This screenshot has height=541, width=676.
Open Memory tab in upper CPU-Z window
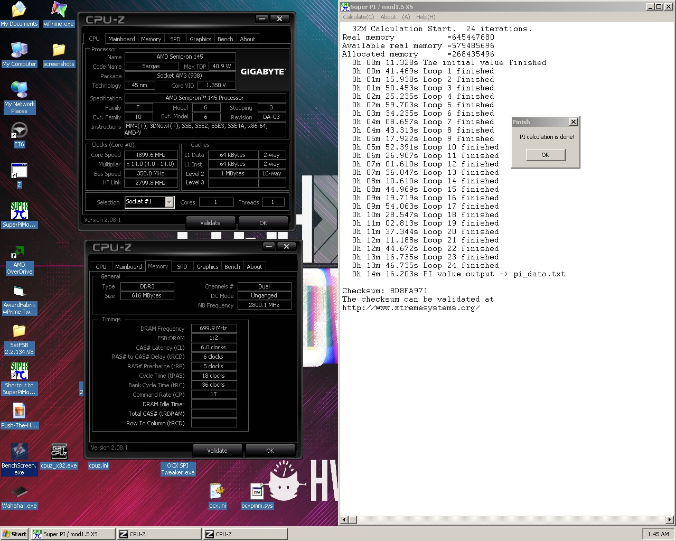[151, 39]
